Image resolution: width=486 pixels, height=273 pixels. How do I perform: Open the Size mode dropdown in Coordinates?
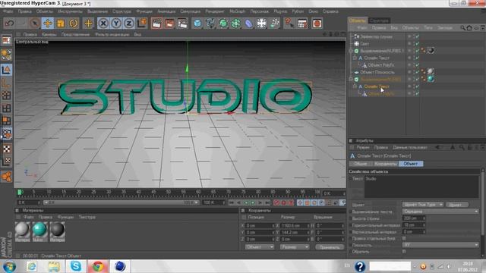295,247
